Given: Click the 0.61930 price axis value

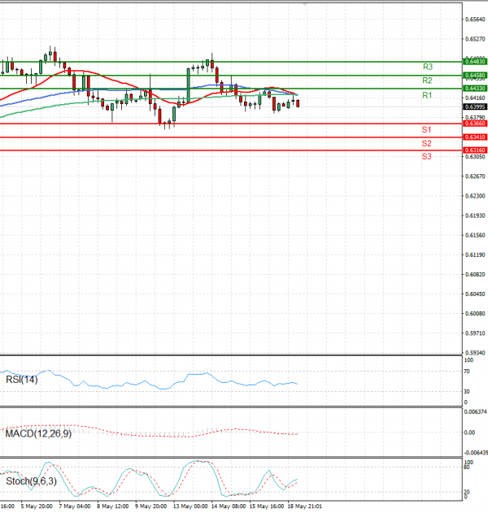Looking at the screenshot, I should (475, 215).
